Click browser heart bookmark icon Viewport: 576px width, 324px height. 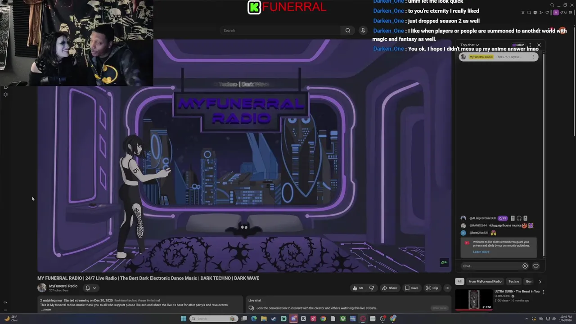click(547, 13)
